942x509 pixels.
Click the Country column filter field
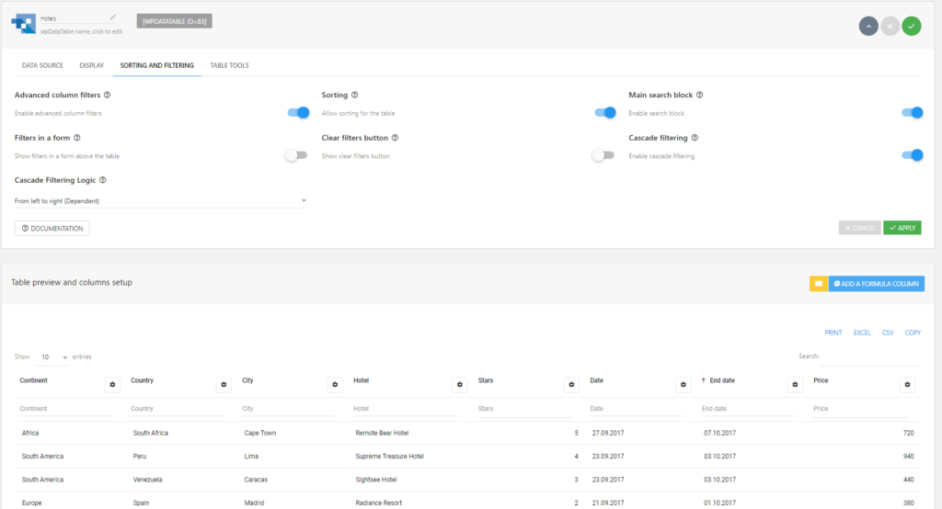[x=178, y=409]
